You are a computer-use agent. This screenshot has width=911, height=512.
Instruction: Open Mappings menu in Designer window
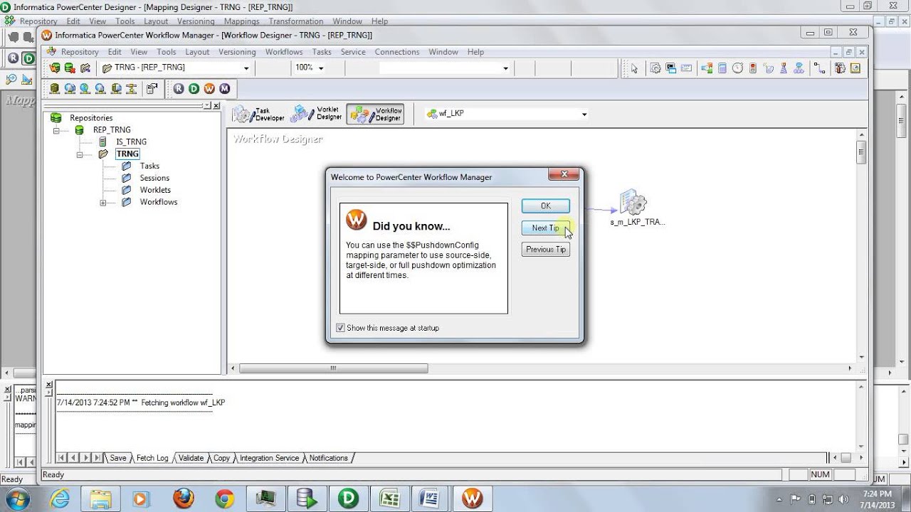(241, 21)
